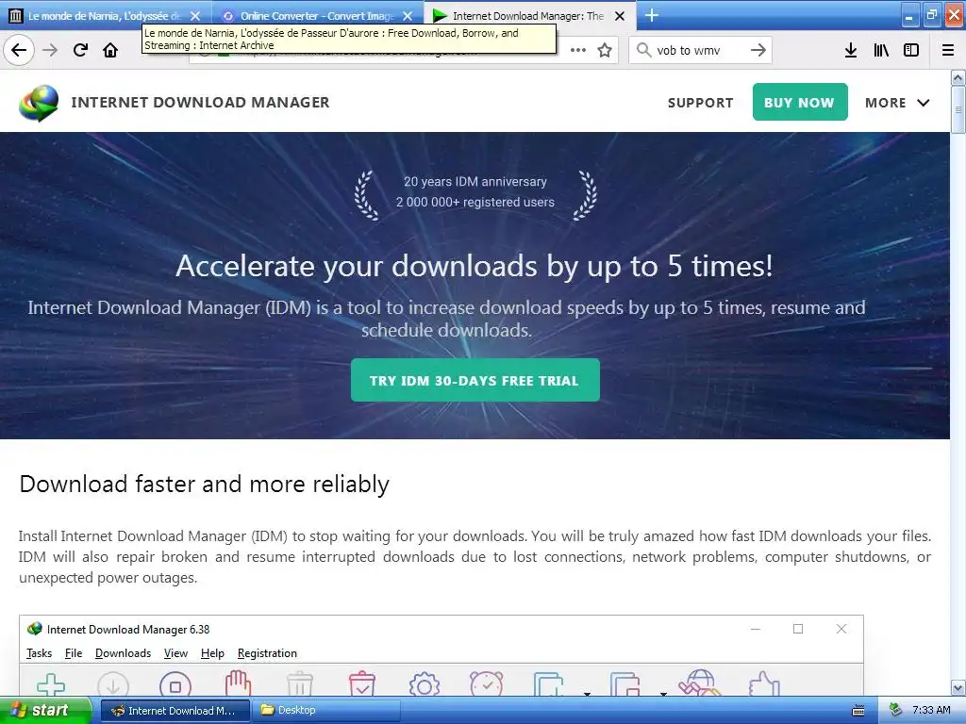Image resolution: width=966 pixels, height=724 pixels.
Task: Open the Firefox downloads panel
Action: 851,50
